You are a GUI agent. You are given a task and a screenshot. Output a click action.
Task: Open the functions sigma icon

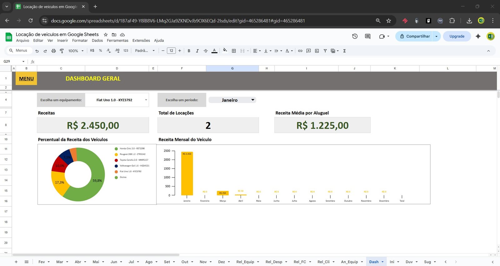(x=344, y=51)
